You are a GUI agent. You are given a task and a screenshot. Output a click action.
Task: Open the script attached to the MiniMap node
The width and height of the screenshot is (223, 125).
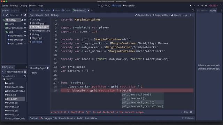coord(22,20)
